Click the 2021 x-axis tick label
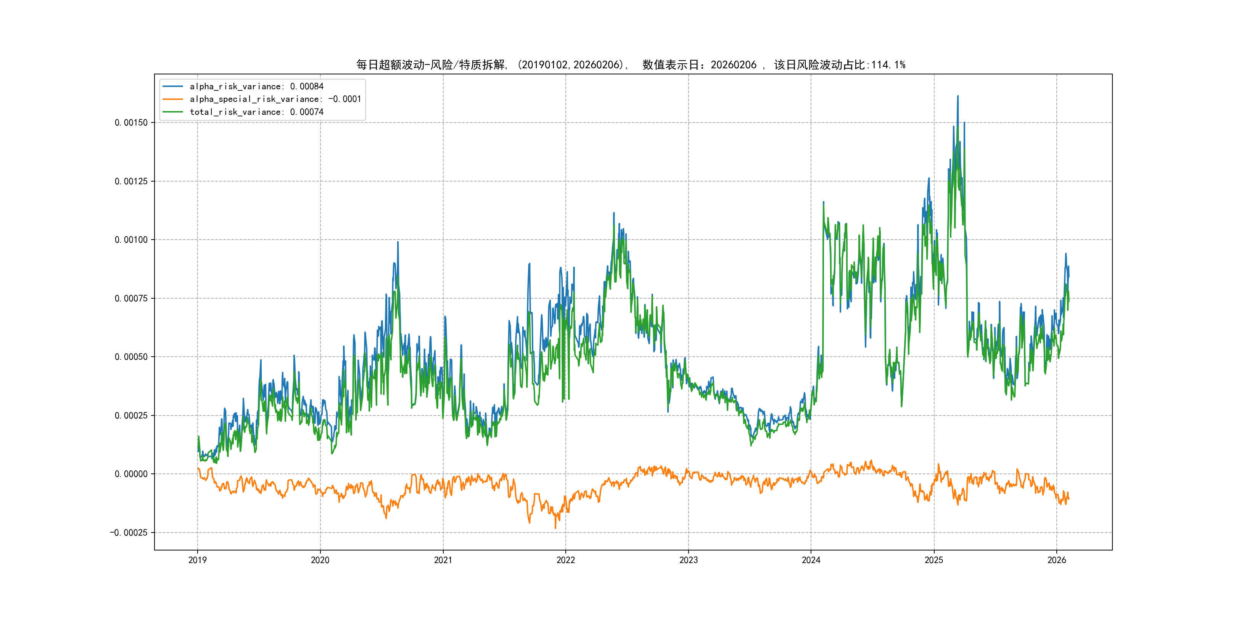Viewport: 1236px width, 618px height. [x=443, y=560]
